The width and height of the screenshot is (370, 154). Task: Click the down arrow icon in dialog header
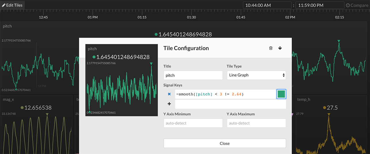coord(280,48)
